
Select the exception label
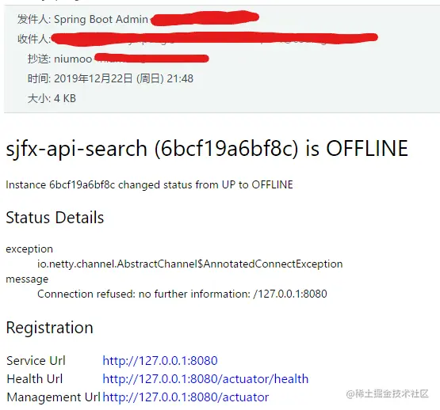click(29, 249)
